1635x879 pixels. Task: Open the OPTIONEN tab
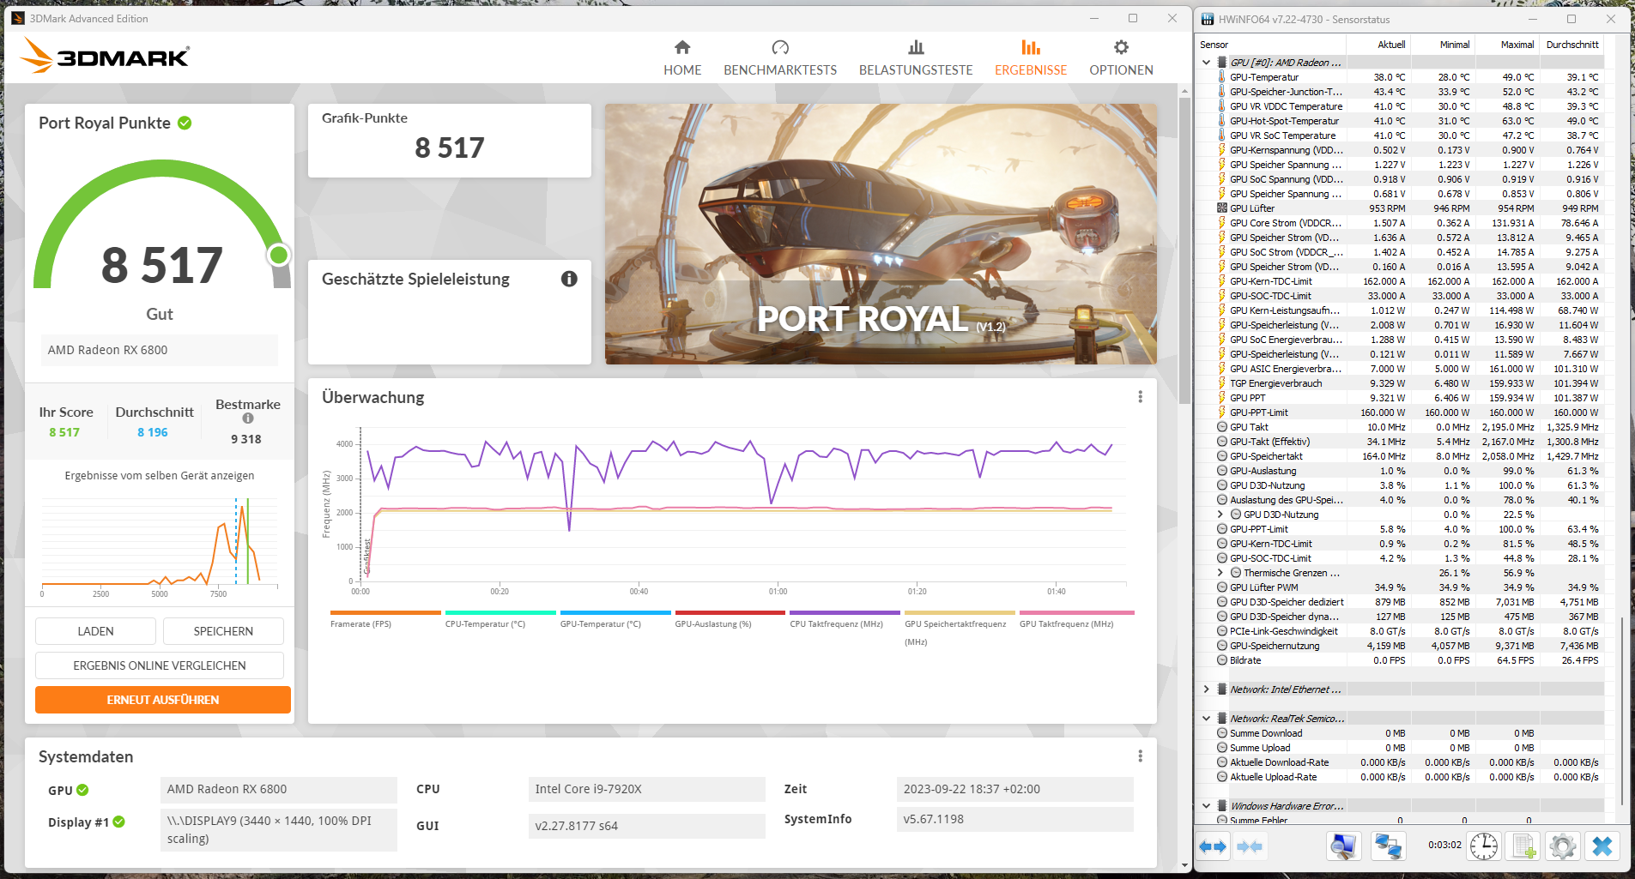tap(1121, 57)
